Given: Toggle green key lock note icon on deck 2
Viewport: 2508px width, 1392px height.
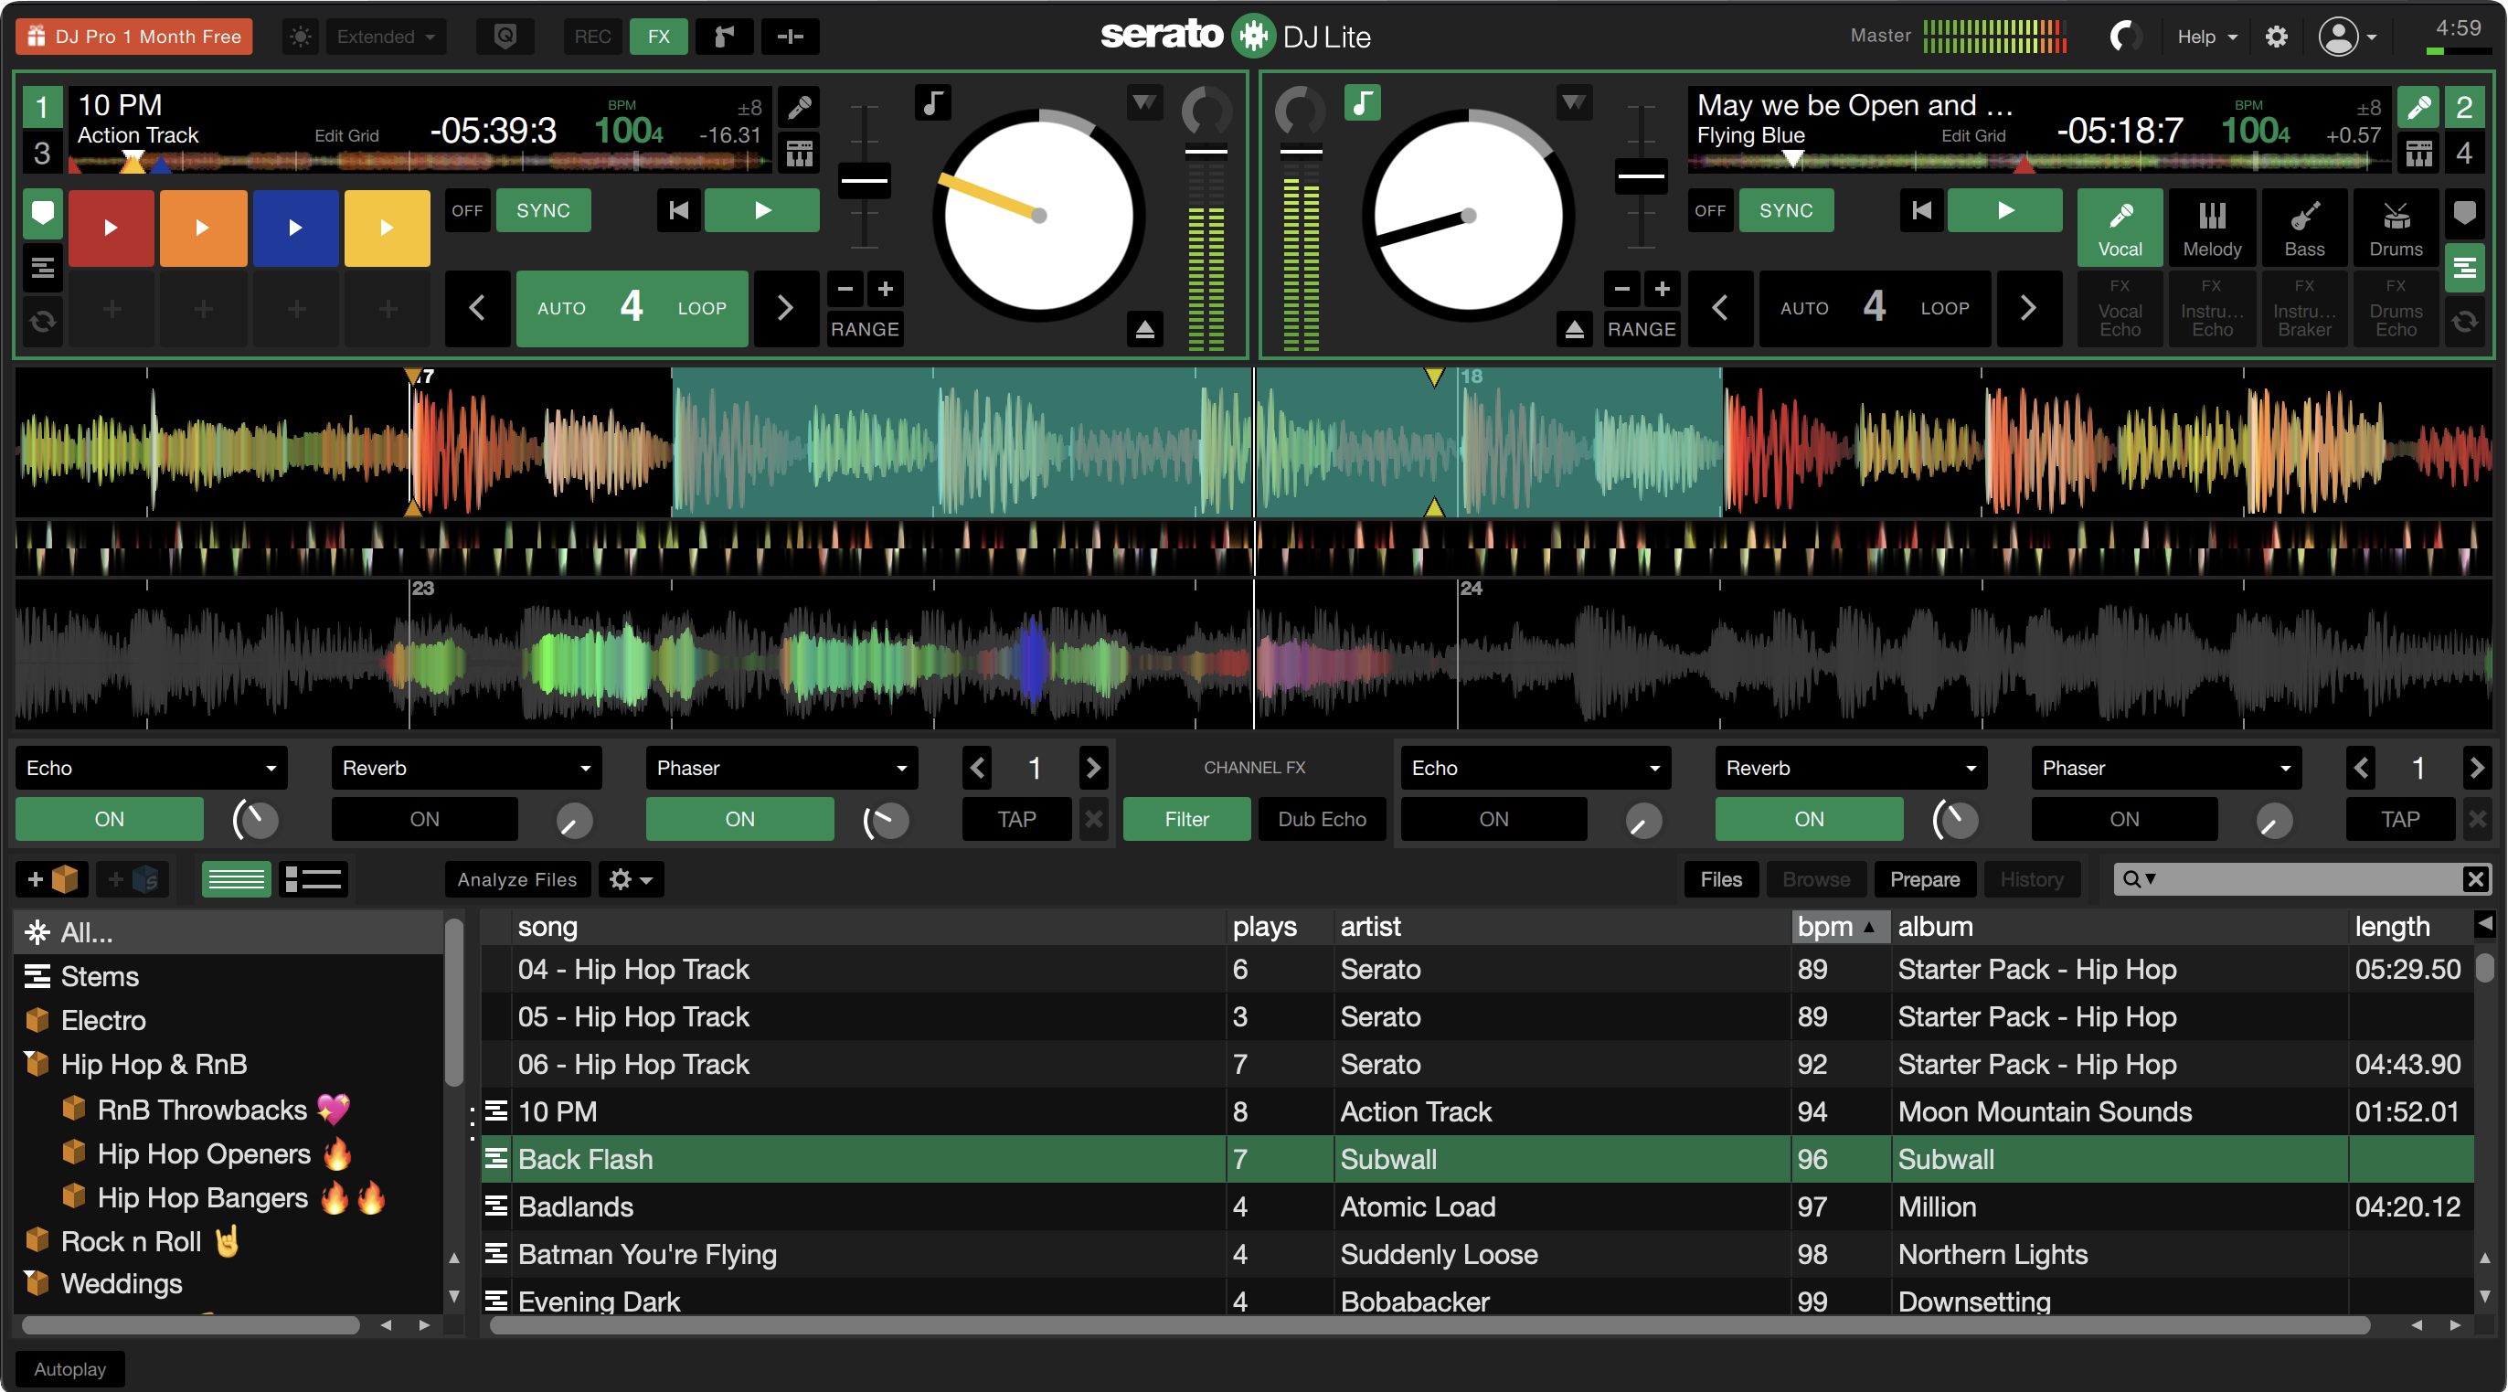Looking at the screenshot, I should click(x=1362, y=102).
